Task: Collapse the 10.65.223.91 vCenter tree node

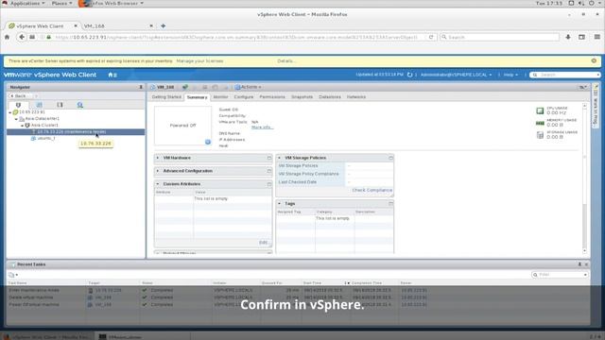Action: point(10,112)
